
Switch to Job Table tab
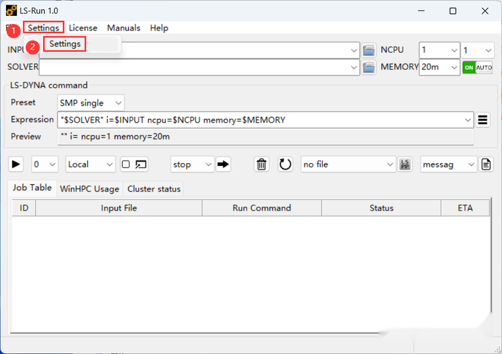pos(32,188)
